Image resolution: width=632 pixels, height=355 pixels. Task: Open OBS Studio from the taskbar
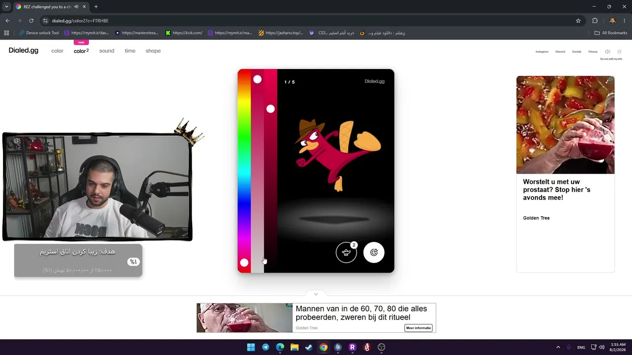(x=381, y=347)
